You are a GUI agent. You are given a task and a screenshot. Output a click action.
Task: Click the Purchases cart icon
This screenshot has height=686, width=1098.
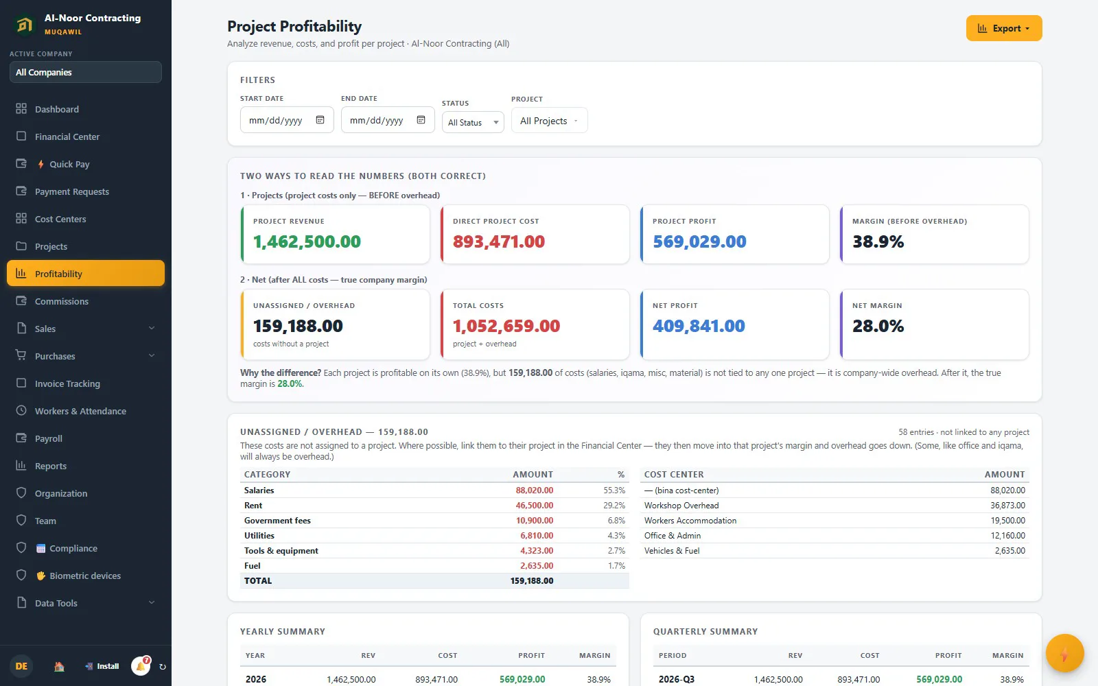coord(21,355)
